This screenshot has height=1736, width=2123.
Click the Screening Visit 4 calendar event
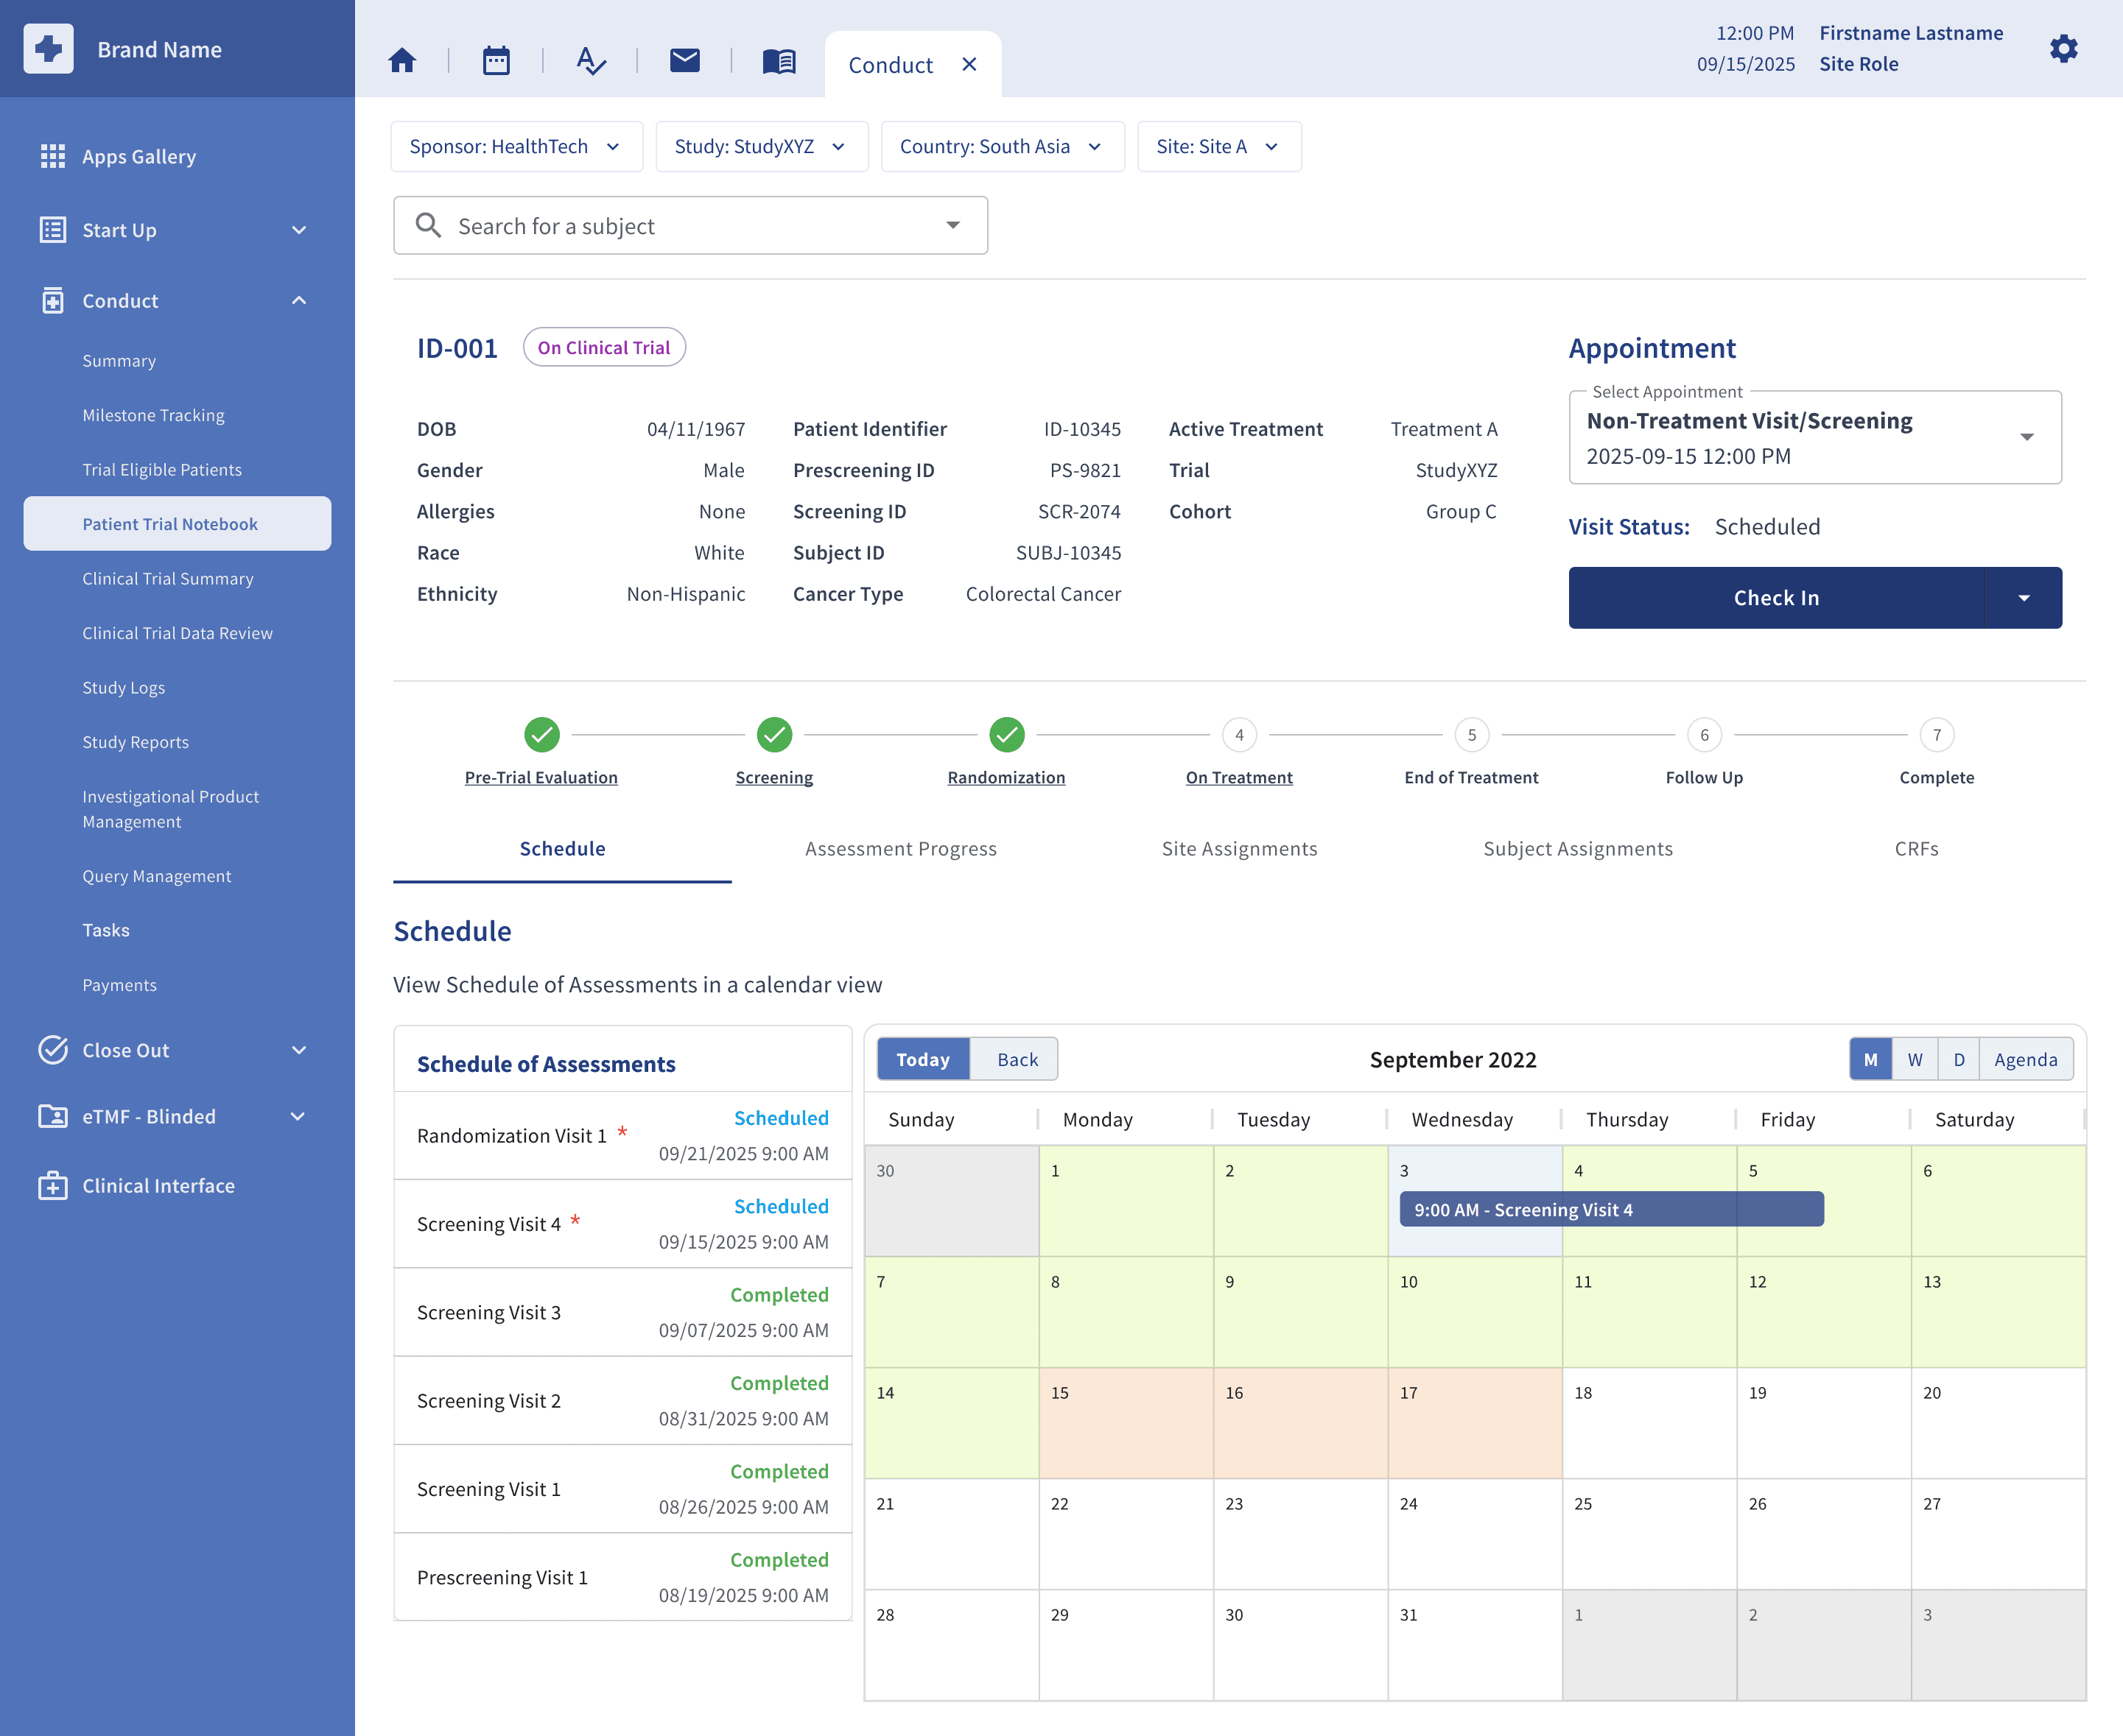coord(1611,1209)
